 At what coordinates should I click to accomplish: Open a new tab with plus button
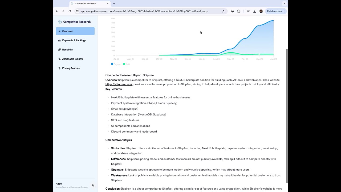(114, 3)
